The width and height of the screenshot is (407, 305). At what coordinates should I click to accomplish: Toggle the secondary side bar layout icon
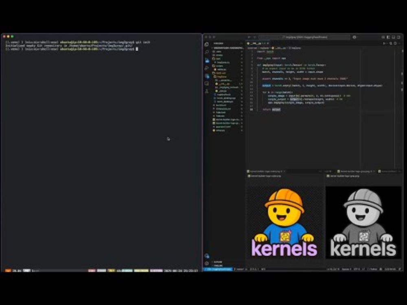(398, 37)
